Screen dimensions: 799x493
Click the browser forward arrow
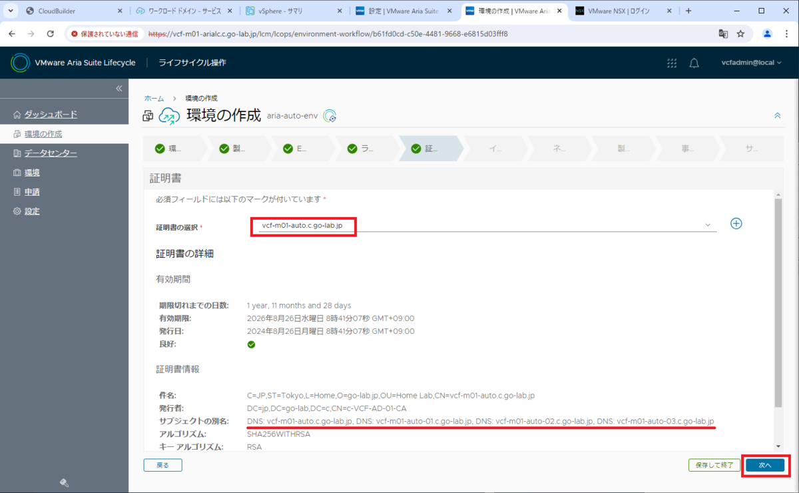pyautogui.click(x=31, y=33)
